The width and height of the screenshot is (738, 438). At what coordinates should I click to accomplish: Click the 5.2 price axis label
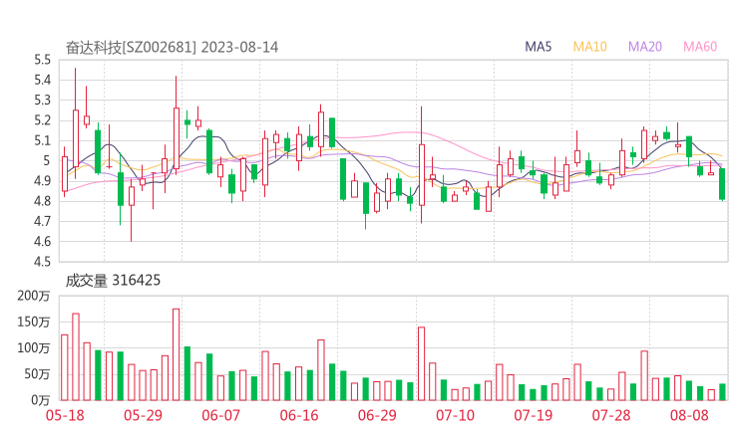click(42, 120)
